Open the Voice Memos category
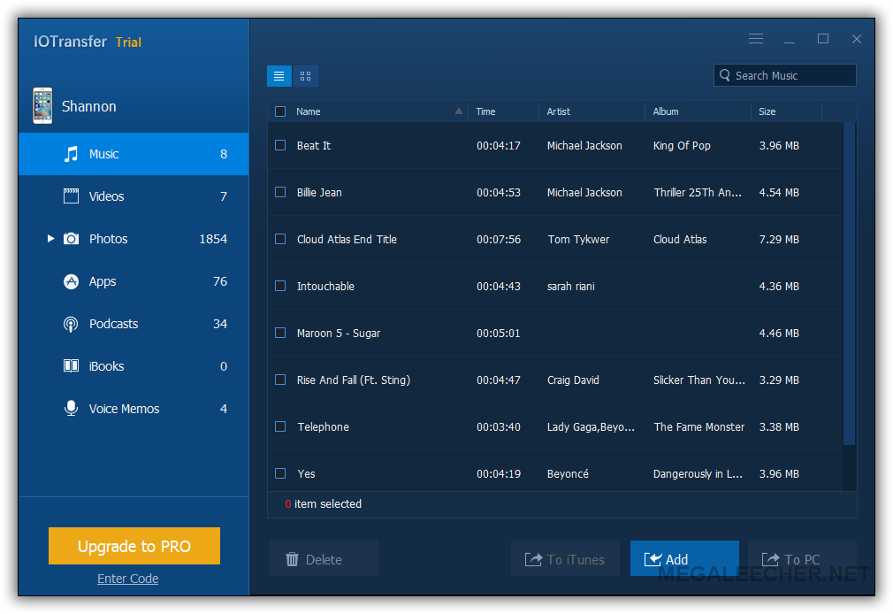 (134, 409)
